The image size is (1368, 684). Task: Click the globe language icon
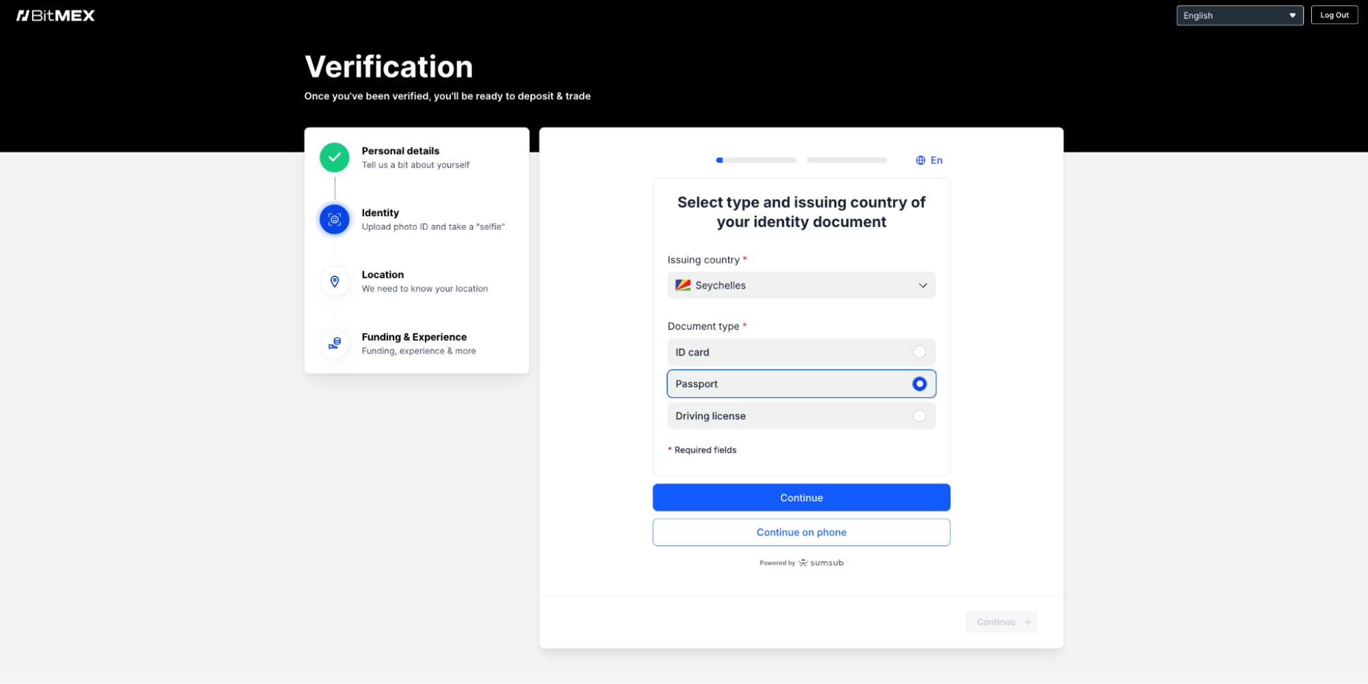click(x=920, y=160)
